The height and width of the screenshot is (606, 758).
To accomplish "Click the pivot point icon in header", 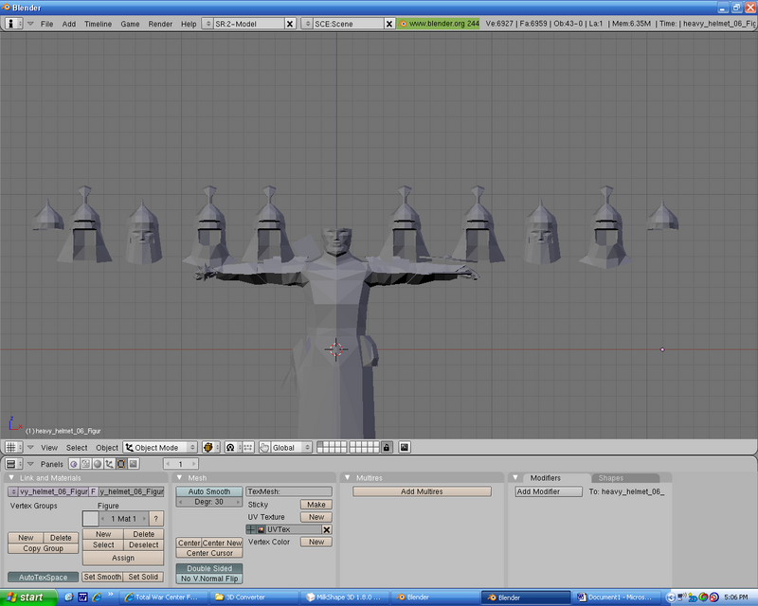I will 229,447.
